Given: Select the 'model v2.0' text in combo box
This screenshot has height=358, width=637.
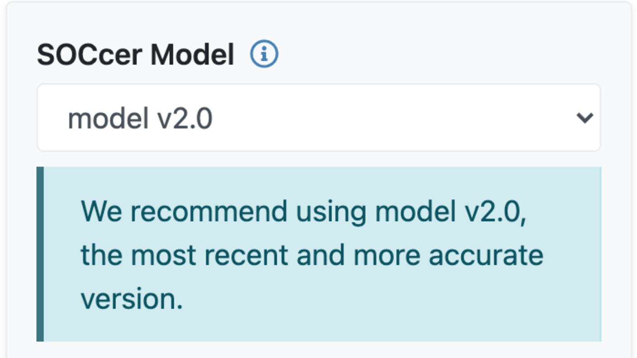Looking at the screenshot, I should (140, 119).
